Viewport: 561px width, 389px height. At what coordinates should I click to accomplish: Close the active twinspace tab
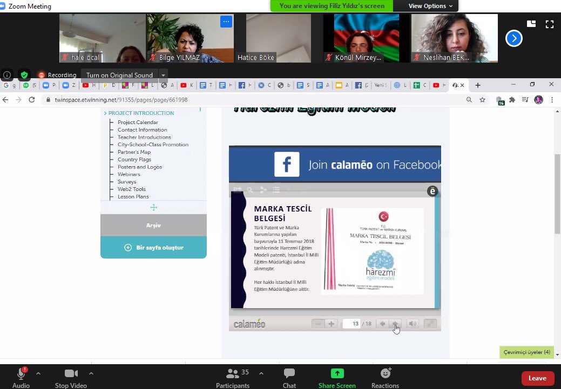tap(462, 85)
